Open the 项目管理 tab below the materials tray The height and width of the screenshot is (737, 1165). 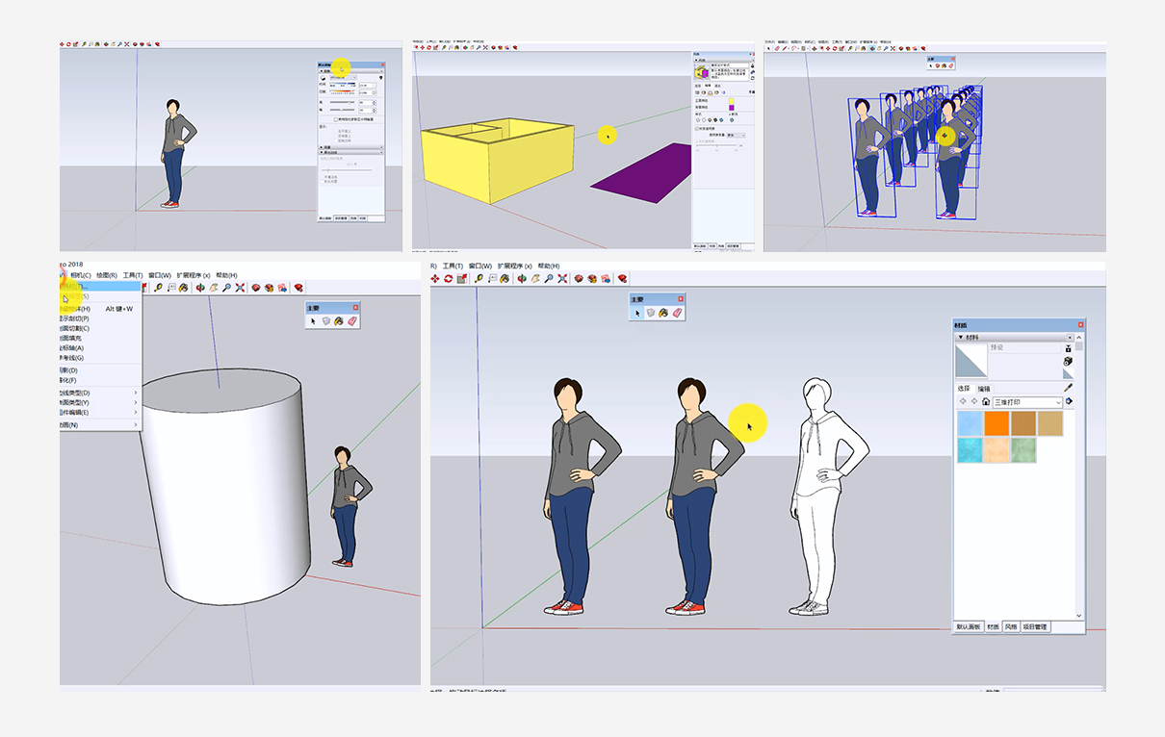tap(1035, 626)
